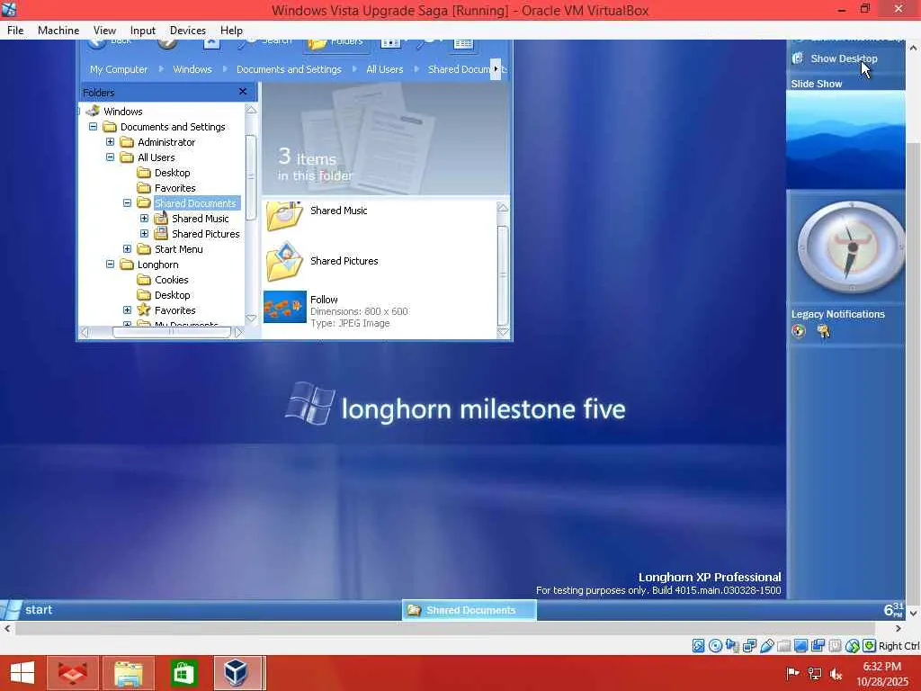Go to Documents and Settings breadcrumb
921x691 pixels.
pos(289,69)
